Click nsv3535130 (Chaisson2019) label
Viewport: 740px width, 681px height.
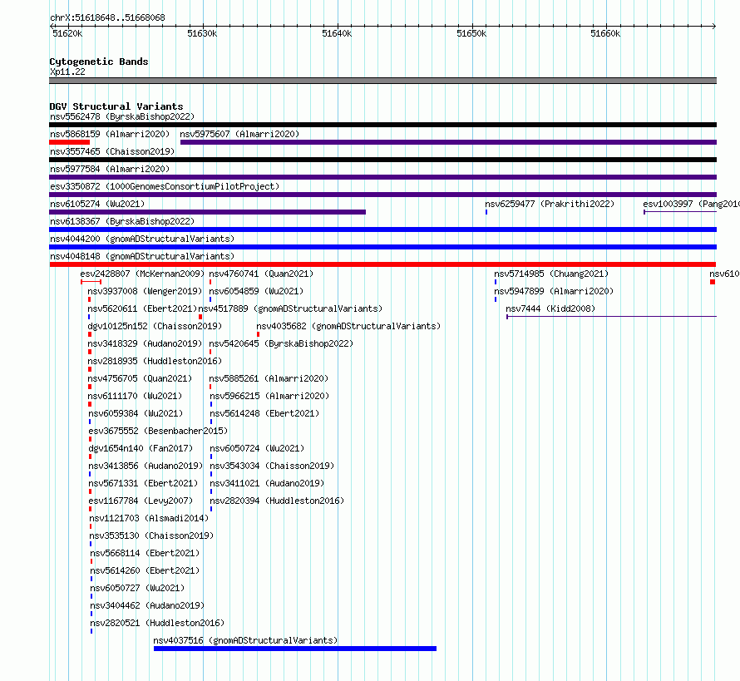tap(151, 535)
